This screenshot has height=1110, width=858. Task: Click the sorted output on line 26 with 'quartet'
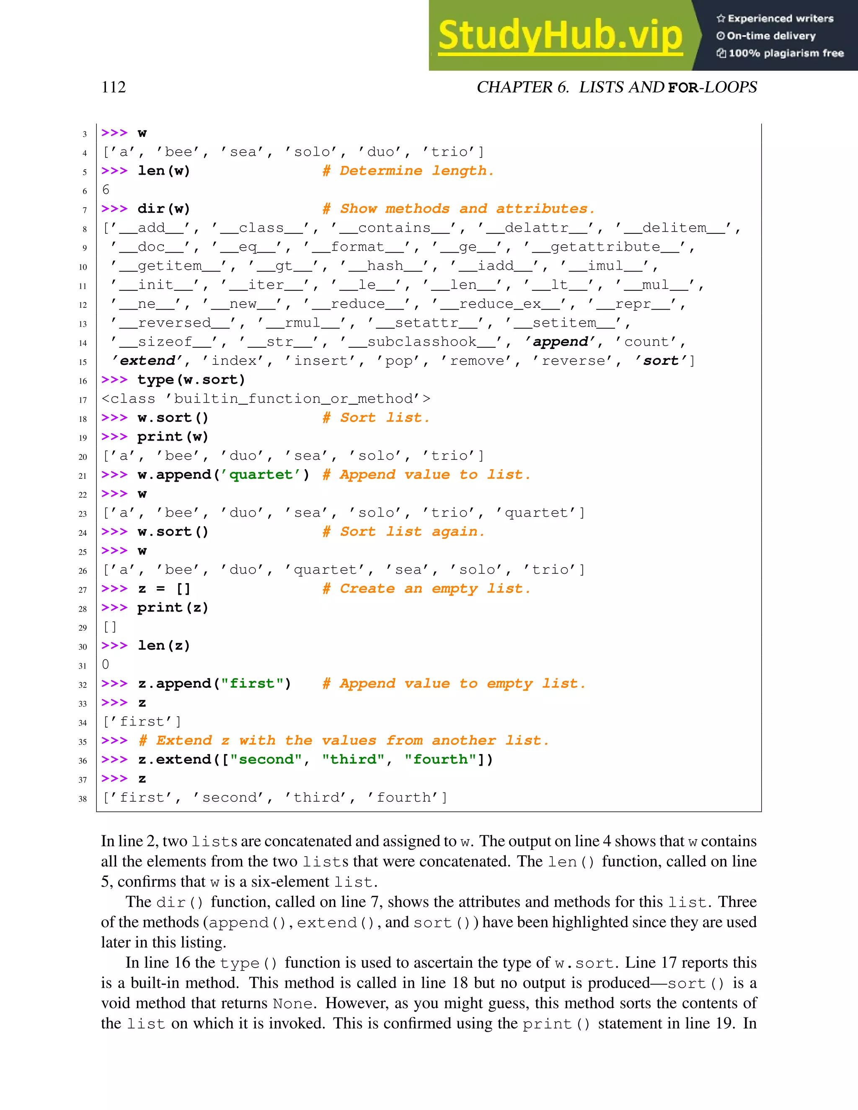click(344, 570)
